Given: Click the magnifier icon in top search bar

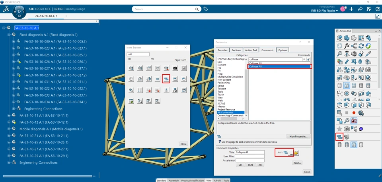Looking at the screenshot, I should (197, 9).
